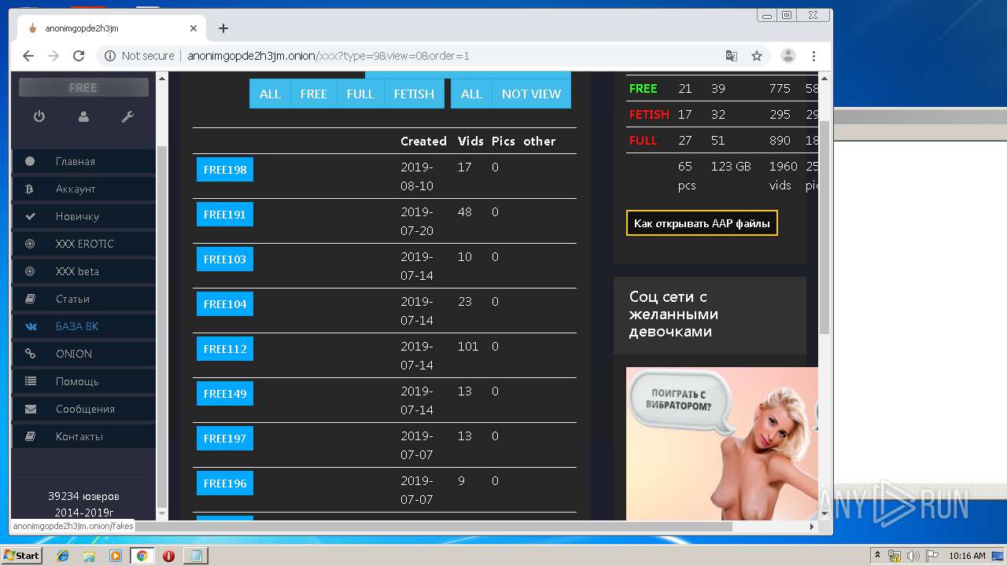Select the FETISH filter tab

coord(414,94)
